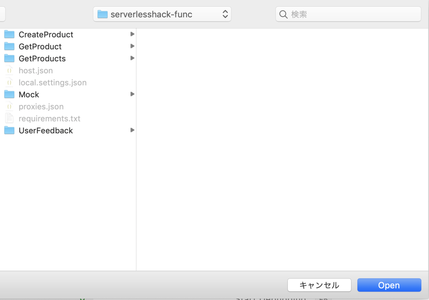Expand the CreateProduct folder arrow
Screen dimensions: 429x300
click(x=132, y=34)
